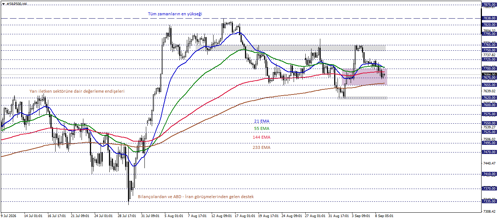Click the 7795.00 price level tag
The image size is (498, 220).
tap(489, 34)
